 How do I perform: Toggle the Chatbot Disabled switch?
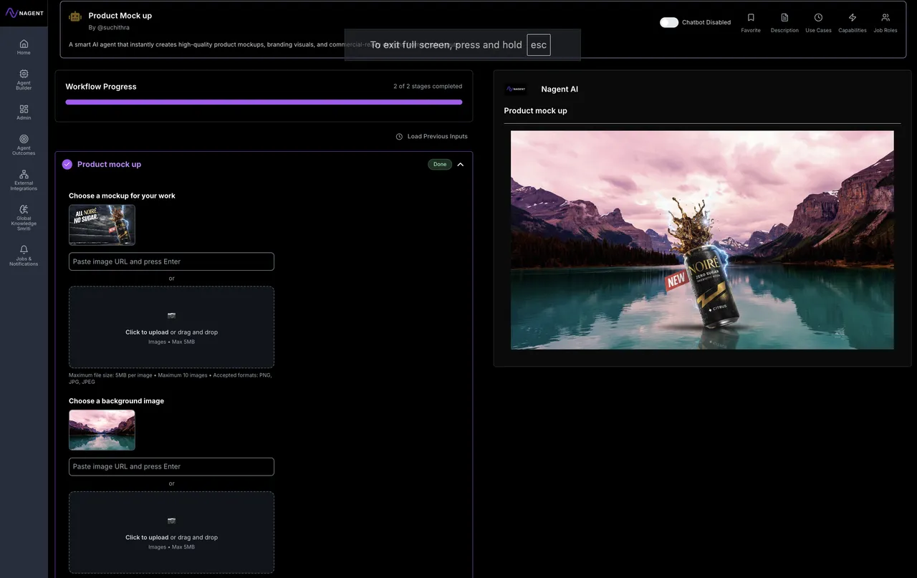(669, 22)
